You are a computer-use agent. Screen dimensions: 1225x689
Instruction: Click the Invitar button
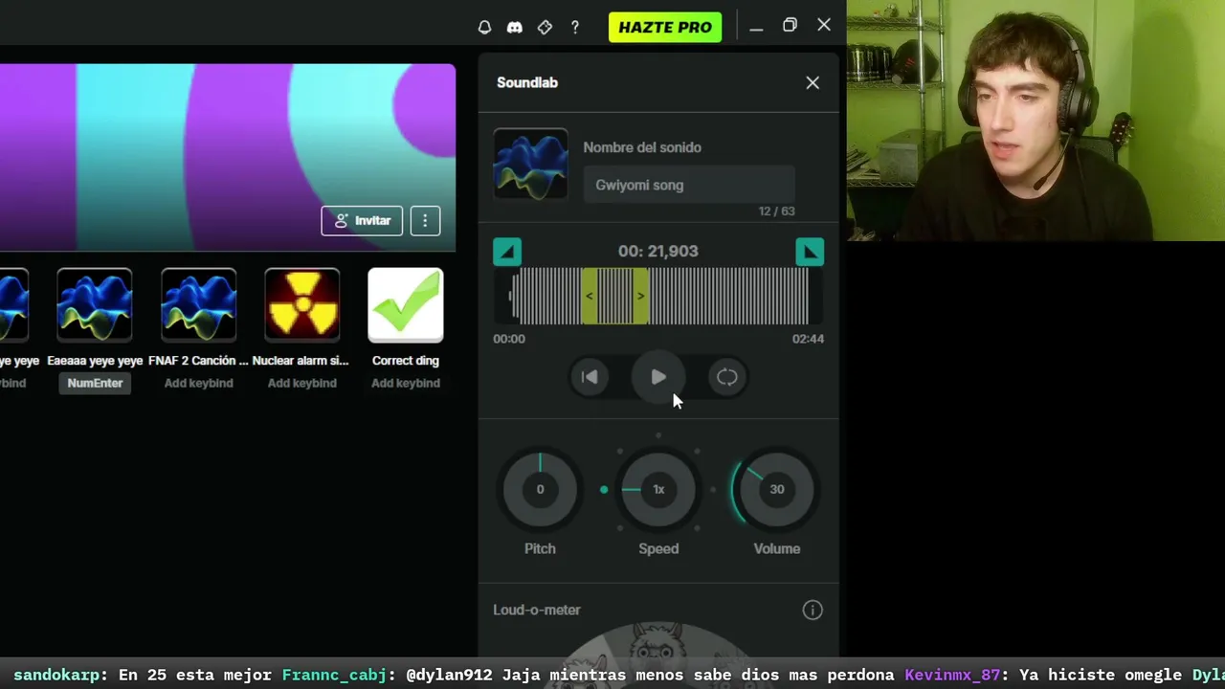[x=362, y=220]
